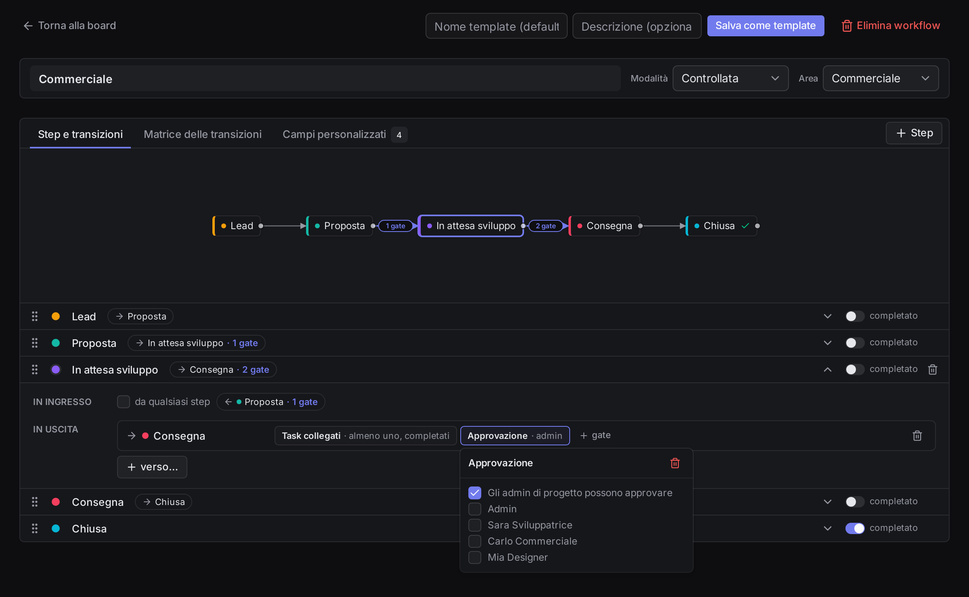The width and height of the screenshot is (969, 597).
Task: Remove the Approvazione gate via red trash icon
Action: [x=675, y=463]
